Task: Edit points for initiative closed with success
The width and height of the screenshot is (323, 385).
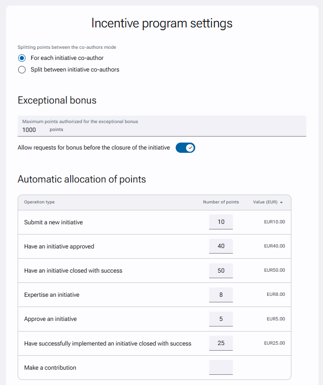Action: coord(221,271)
